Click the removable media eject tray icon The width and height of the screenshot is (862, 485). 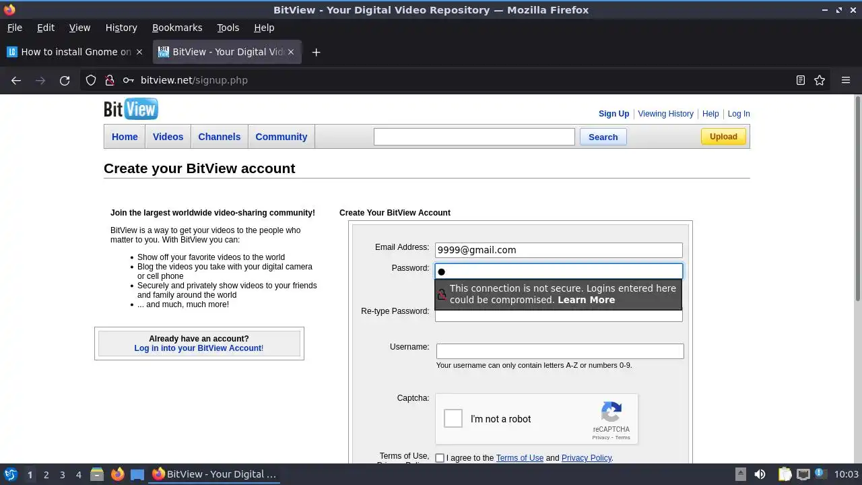[x=740, y=474]
